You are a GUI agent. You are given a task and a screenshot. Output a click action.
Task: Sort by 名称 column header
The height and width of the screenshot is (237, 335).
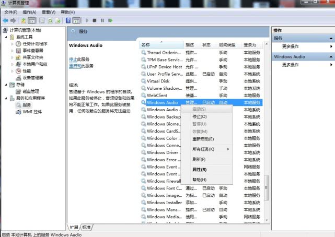[161, 45]
